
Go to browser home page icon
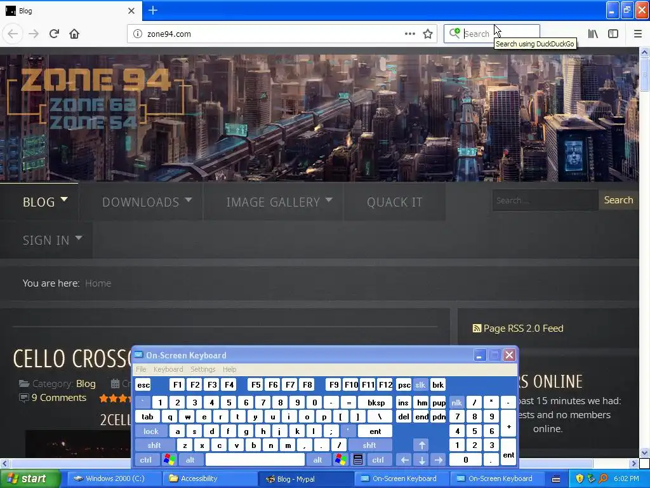click(74, 34)
